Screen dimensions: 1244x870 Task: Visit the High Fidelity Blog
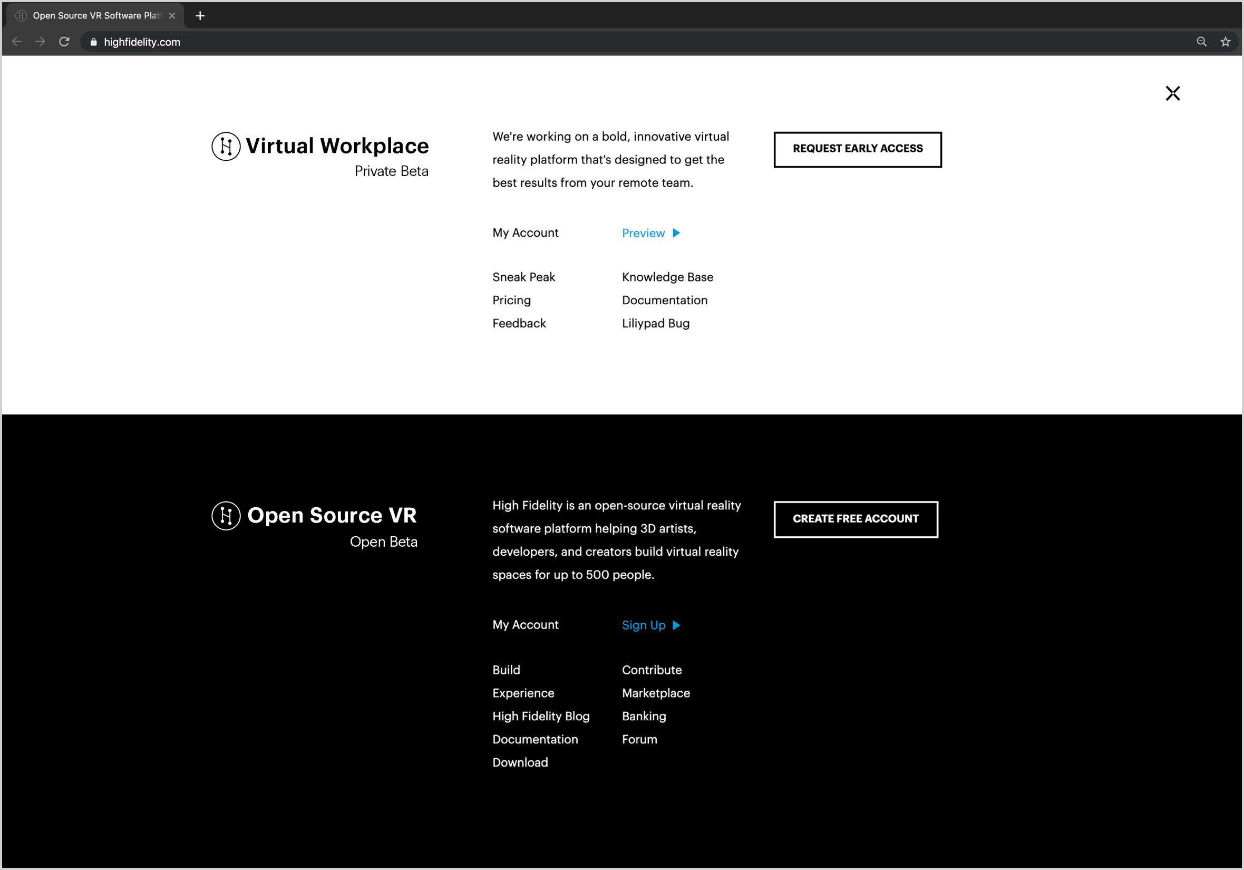541,717
